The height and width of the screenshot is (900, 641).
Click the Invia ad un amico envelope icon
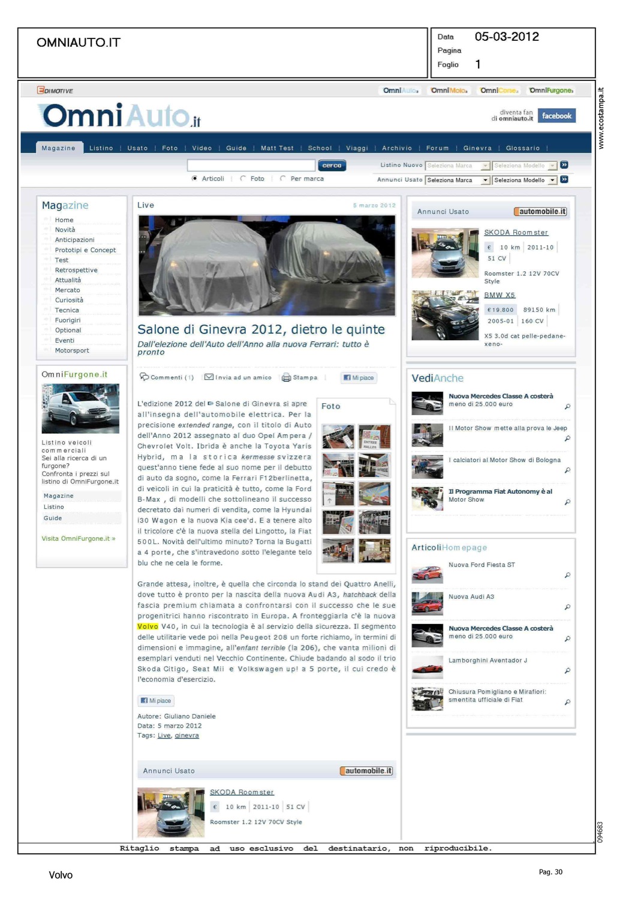pos(209,377)
